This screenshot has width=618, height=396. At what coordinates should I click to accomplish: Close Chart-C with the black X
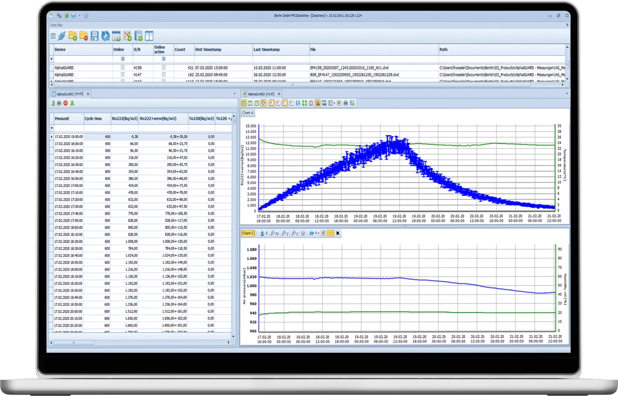point(338,233)
